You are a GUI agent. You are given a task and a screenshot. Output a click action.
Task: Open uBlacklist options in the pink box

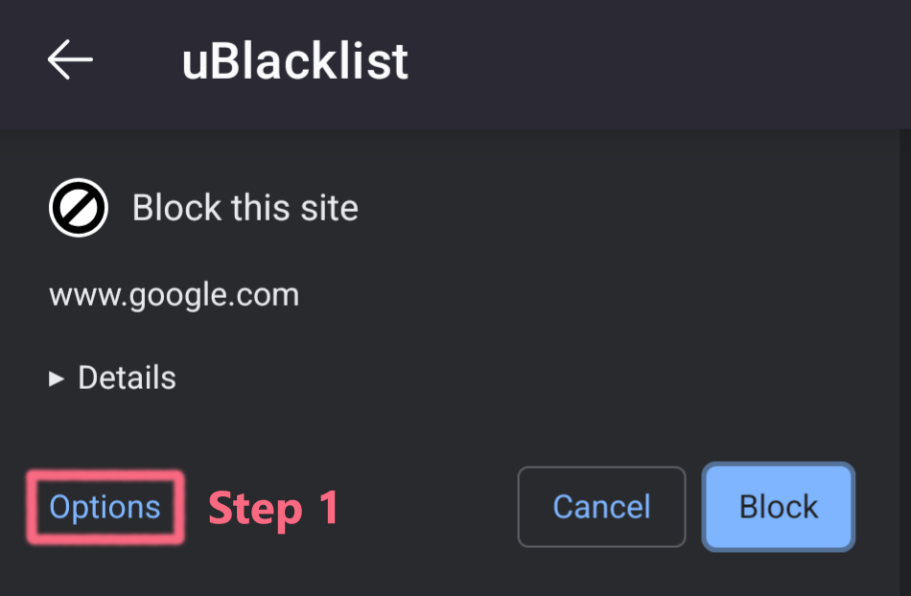pyautogui.click(x=105, y=507)
